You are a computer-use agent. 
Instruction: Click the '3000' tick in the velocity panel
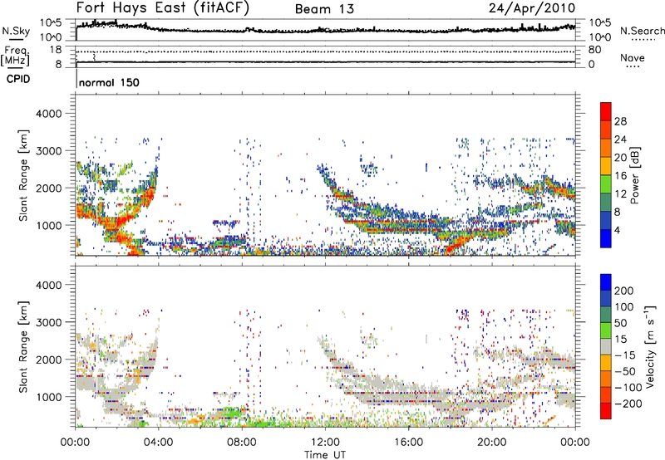click(48, 322)
